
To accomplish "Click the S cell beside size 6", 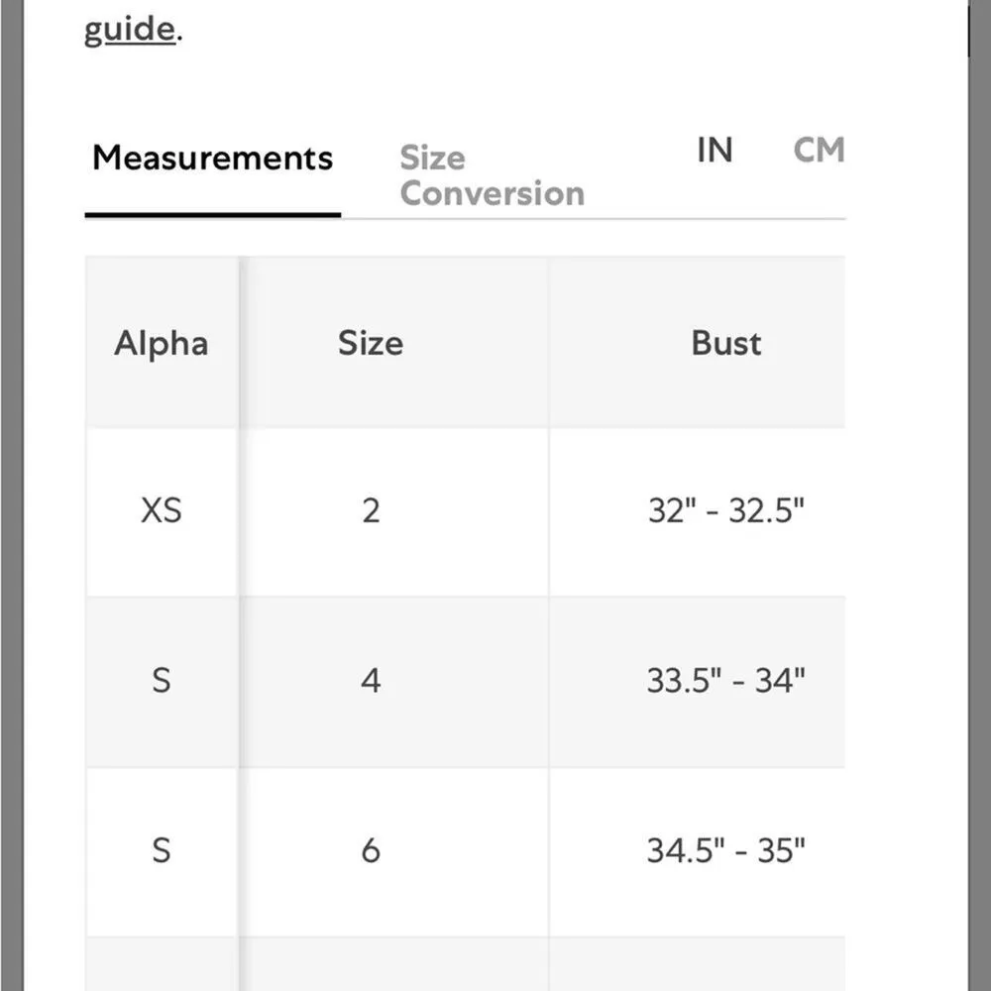I will [x=161, y=850].
